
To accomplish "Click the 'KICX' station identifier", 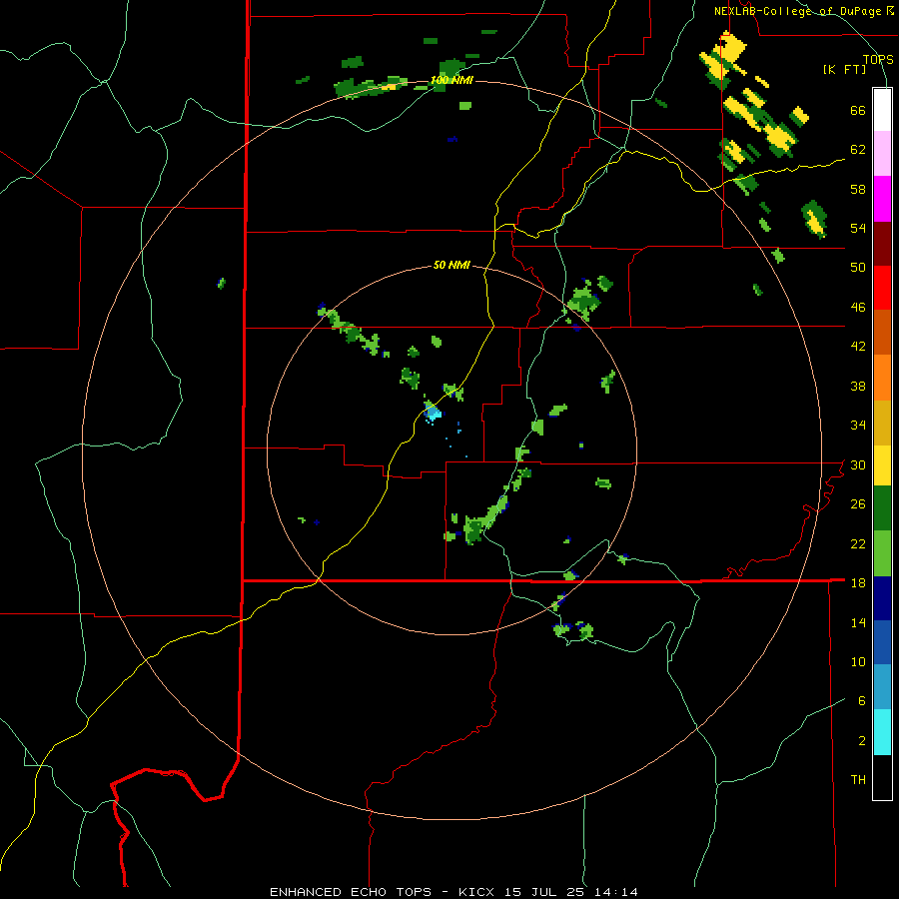I will pyautogui.click(x=479, y=892).
